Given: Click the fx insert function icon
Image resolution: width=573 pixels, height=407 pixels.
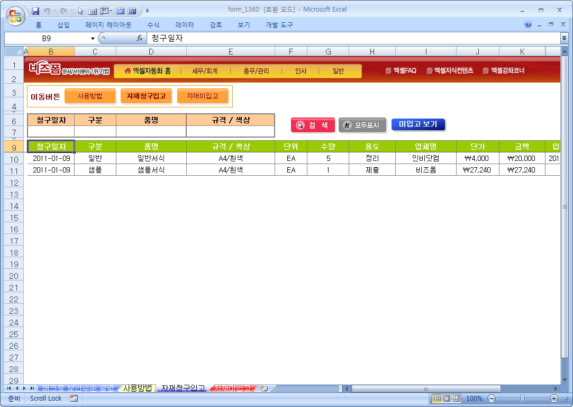Looking at the screenshot, I should (140, 38).
